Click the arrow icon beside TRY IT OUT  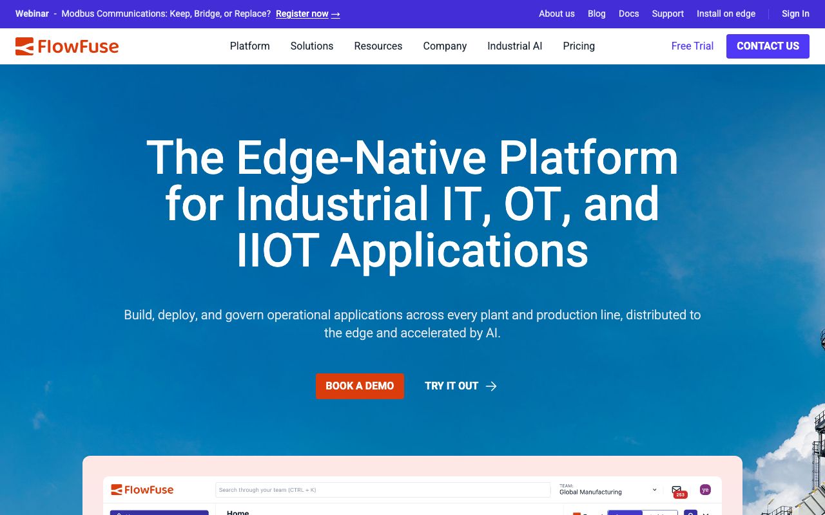(491, 386)
